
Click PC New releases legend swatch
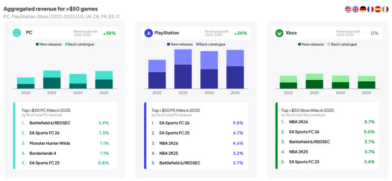coord(37,44)
